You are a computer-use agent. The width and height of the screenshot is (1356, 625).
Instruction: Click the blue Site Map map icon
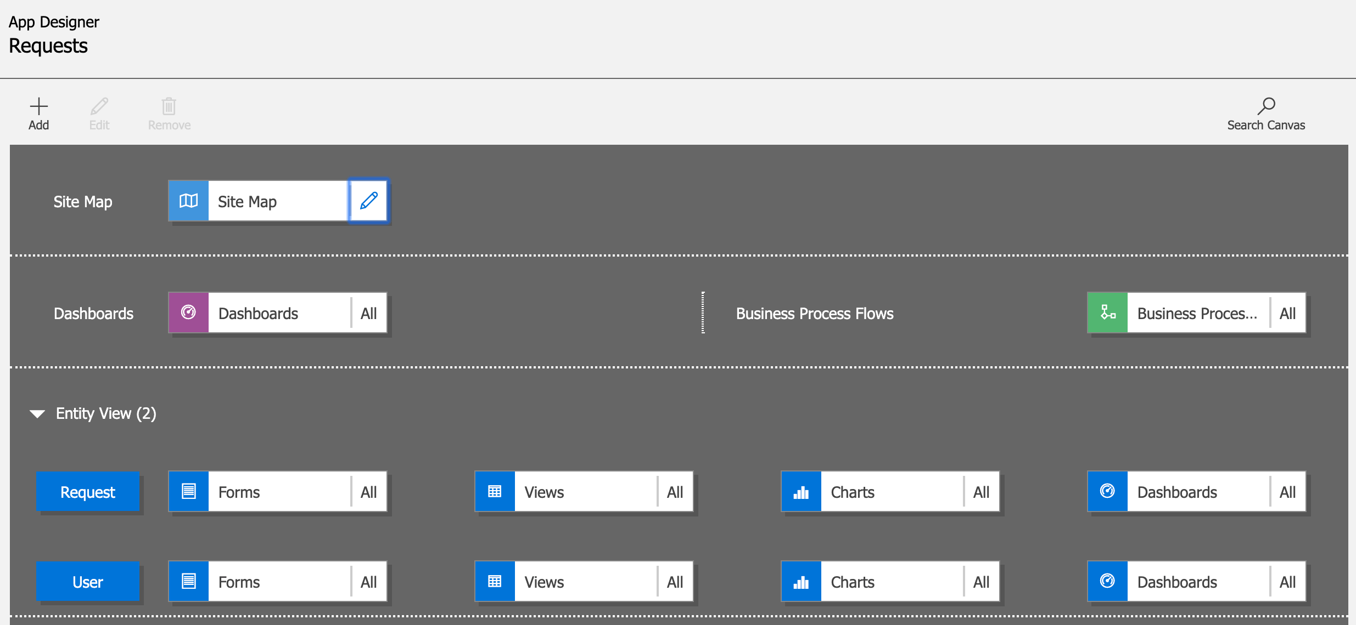tap(188, 201)
